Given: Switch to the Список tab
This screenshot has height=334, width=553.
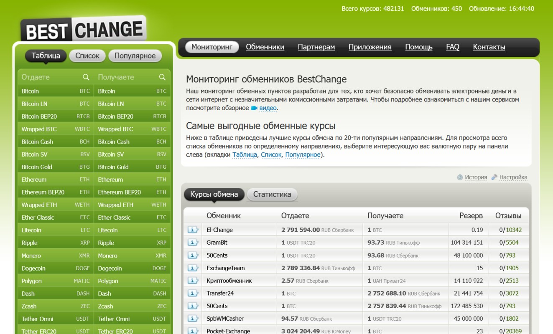Looking at the screenshot, I should [87, 56].
